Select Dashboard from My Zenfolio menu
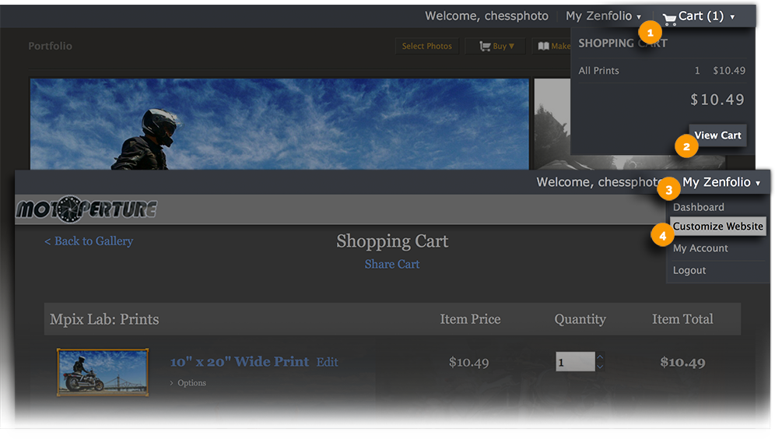Image resolution: width=775 pixels, height=439 pixels. point(699,207)
